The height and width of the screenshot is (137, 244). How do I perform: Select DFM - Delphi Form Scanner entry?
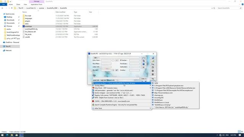[122, 98]
